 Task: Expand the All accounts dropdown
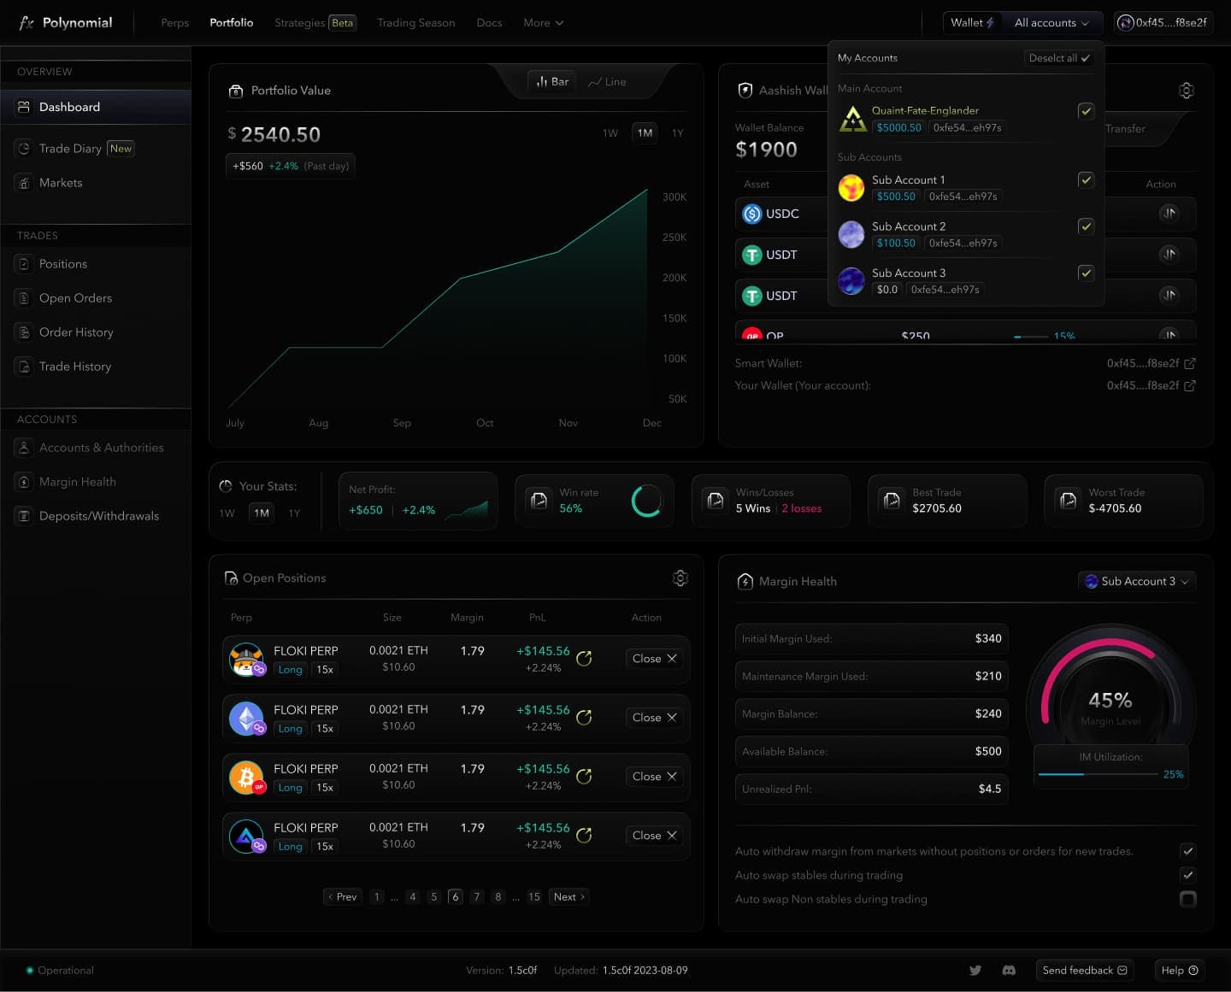1051,23
